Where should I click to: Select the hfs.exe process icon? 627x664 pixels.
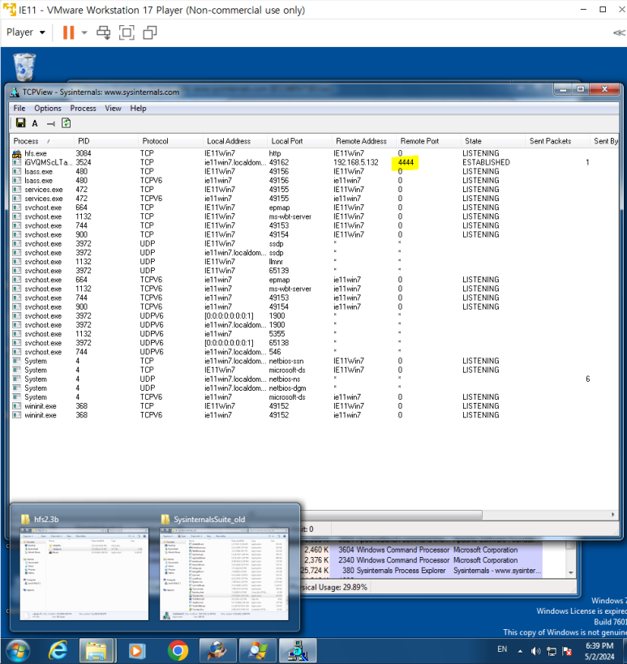point(16,153)
